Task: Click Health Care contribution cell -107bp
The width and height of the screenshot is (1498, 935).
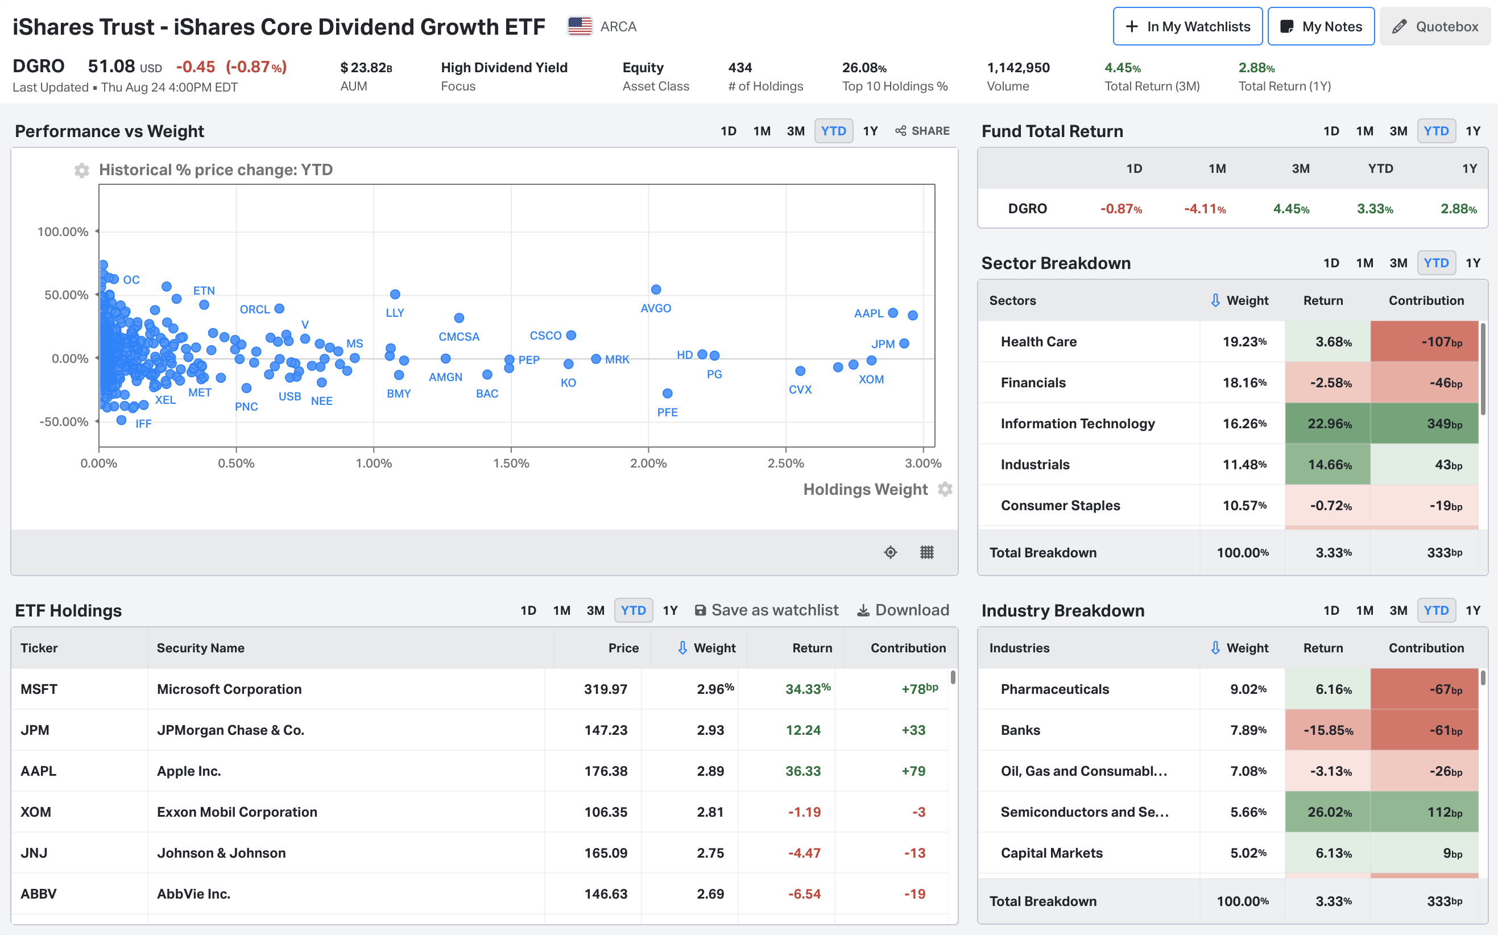Action: [x=1424, y=341]
